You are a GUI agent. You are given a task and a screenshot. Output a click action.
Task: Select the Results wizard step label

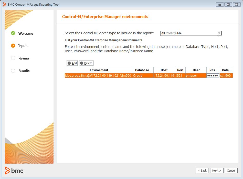click(24, 71)
